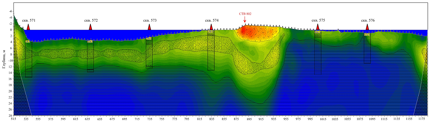The width and height of the screenshot is (429, 123).
Task: Click the red triangle marker for скв. 574
Action: click(211, 27)
